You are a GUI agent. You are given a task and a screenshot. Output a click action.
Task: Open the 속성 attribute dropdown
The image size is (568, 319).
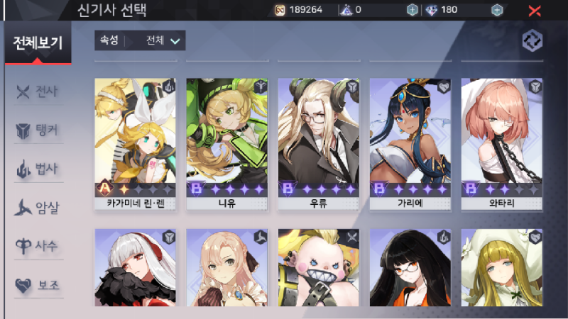pos(140,40)
